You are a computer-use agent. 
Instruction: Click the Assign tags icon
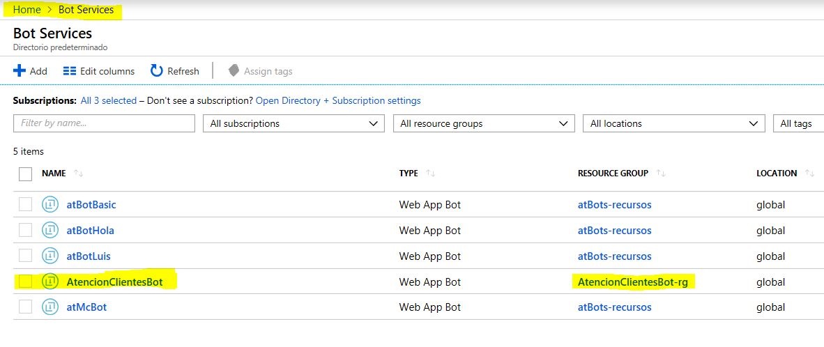click(234, 70)
